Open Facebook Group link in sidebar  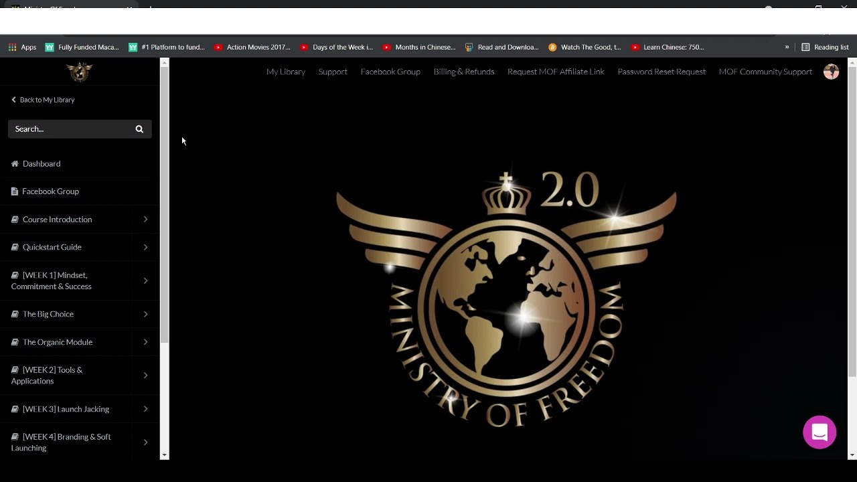(x=50, y=191)
